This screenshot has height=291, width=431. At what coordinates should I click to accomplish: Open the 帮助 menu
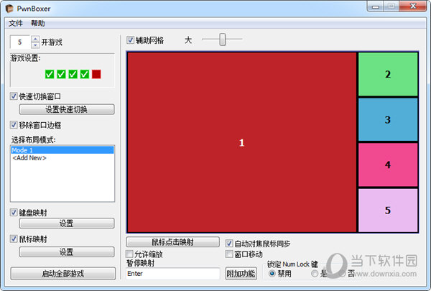tap(37, 23)
